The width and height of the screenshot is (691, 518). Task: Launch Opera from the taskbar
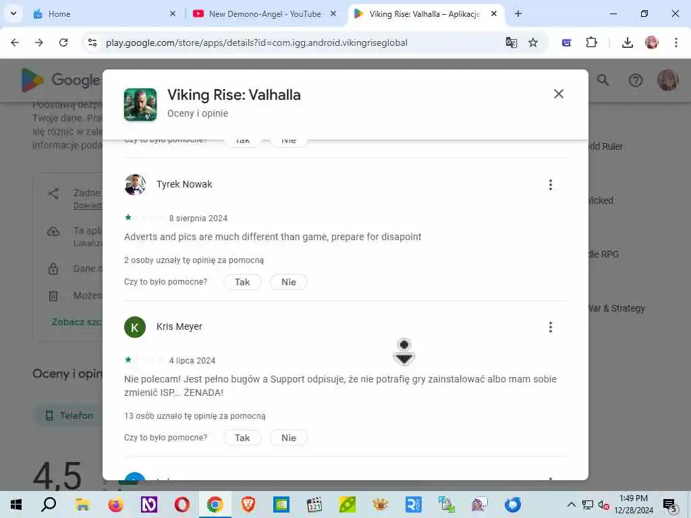(x=182, y=505)
